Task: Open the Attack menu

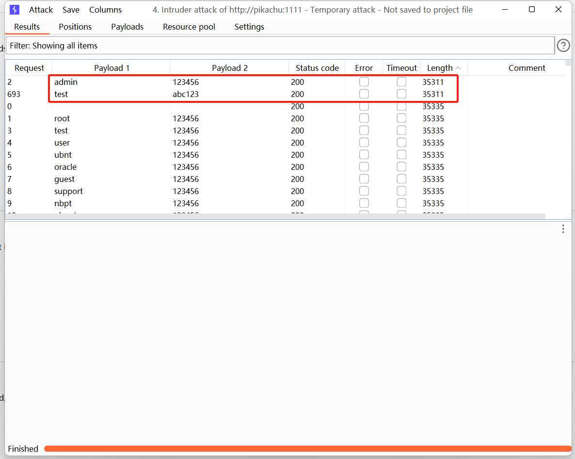Action: (41, 10)
